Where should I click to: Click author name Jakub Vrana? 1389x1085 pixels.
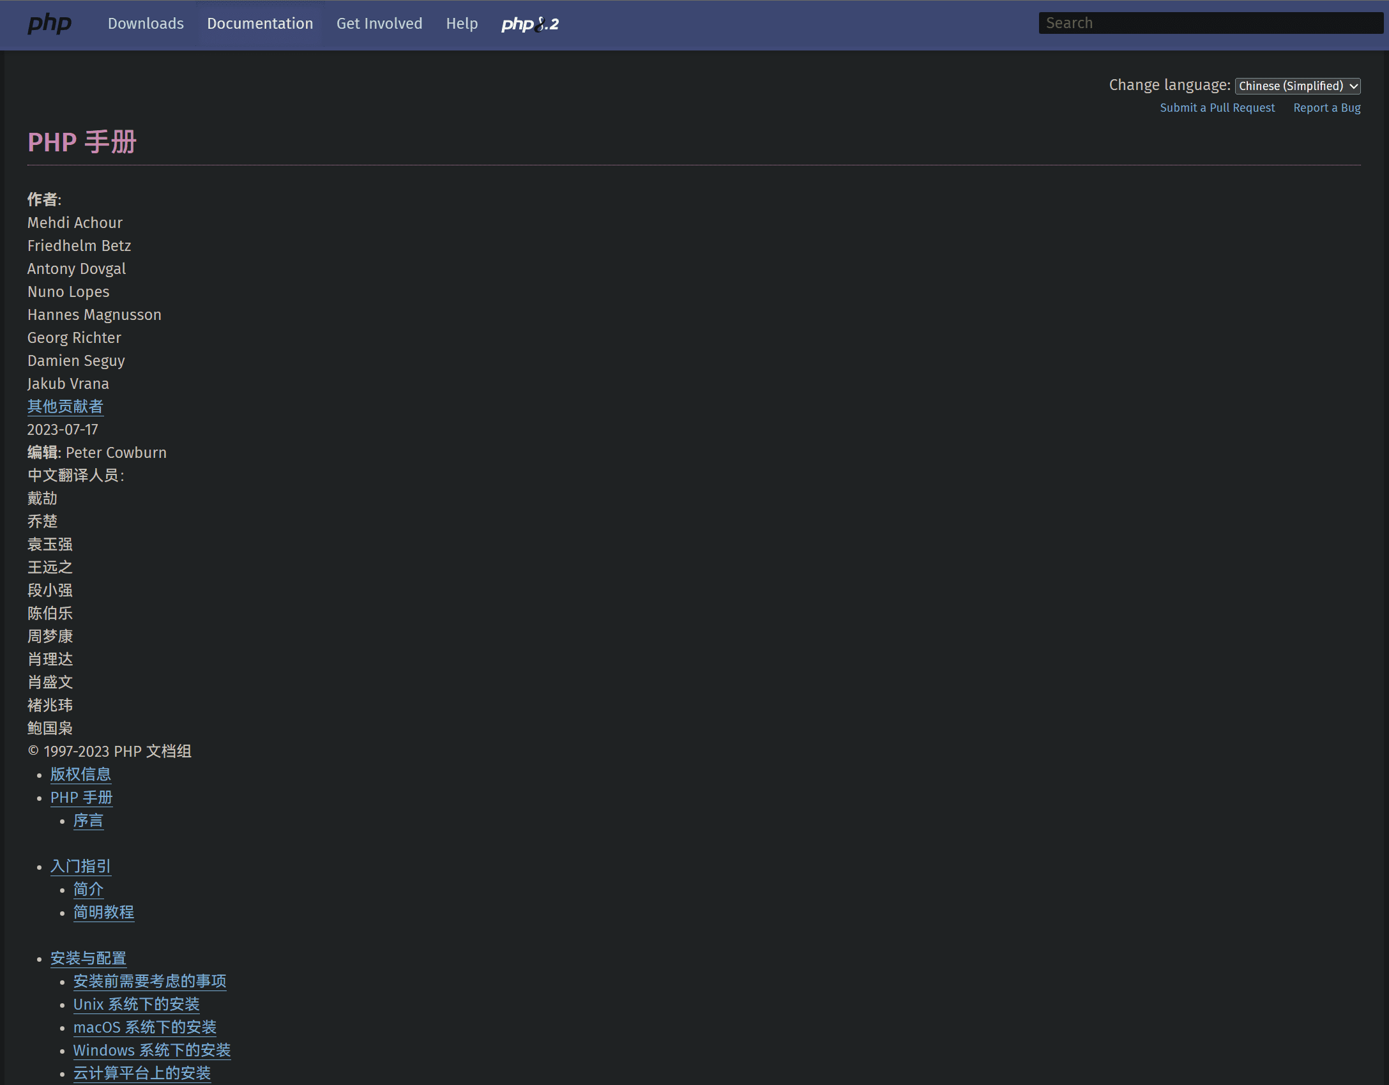(x=68, y=384)
